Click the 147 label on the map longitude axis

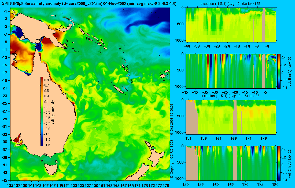click(53, 186)
